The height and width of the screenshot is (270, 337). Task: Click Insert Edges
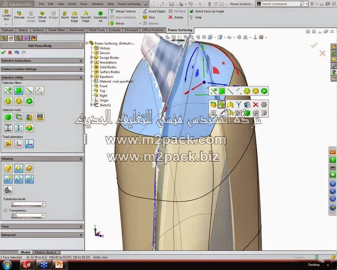tap(154, 11)
